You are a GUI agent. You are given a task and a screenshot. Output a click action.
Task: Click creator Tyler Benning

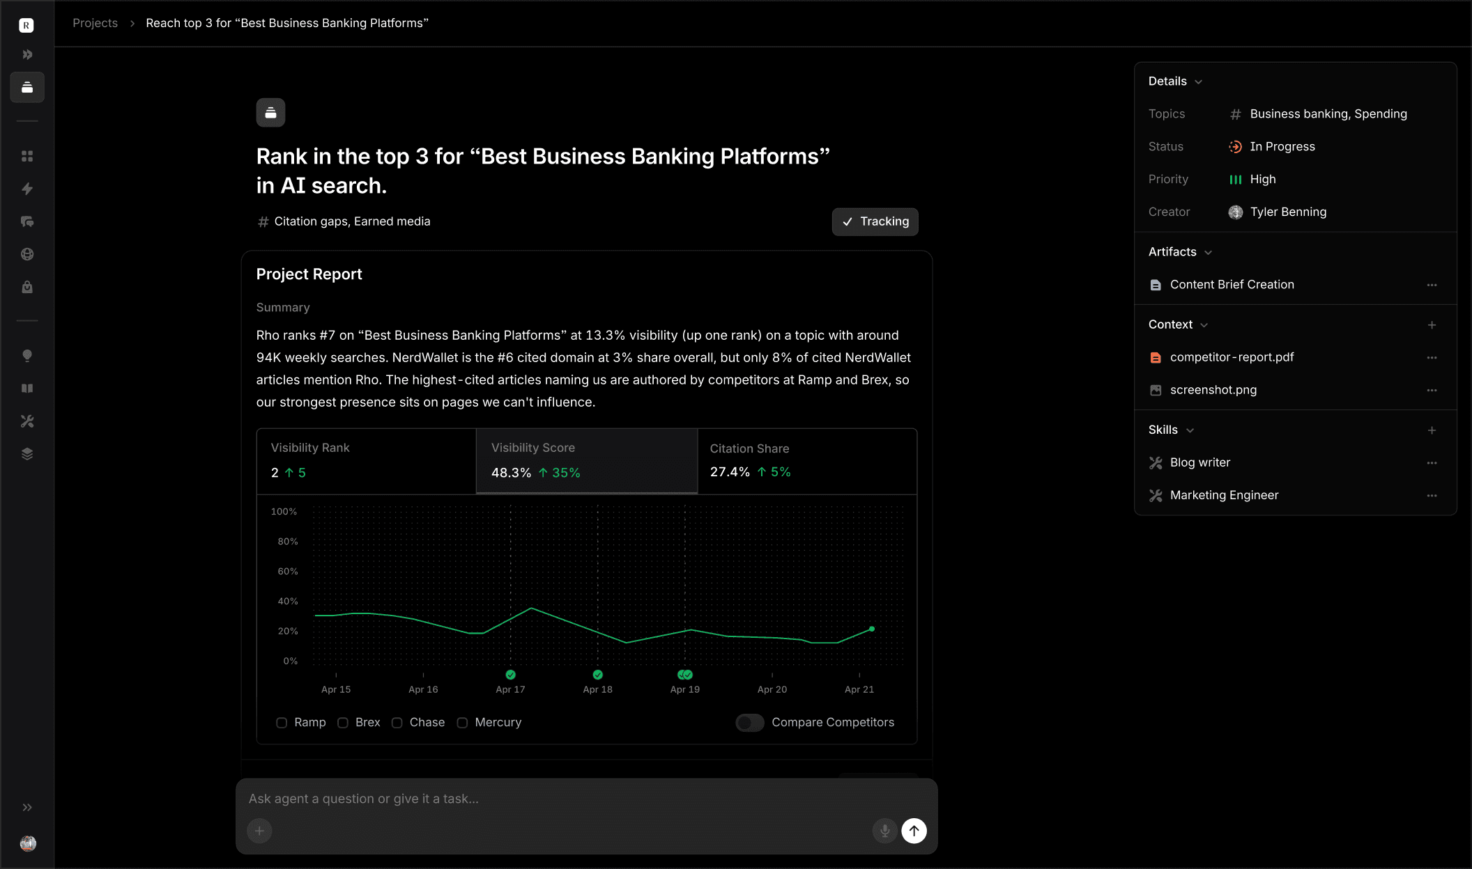click(1278, 212)
